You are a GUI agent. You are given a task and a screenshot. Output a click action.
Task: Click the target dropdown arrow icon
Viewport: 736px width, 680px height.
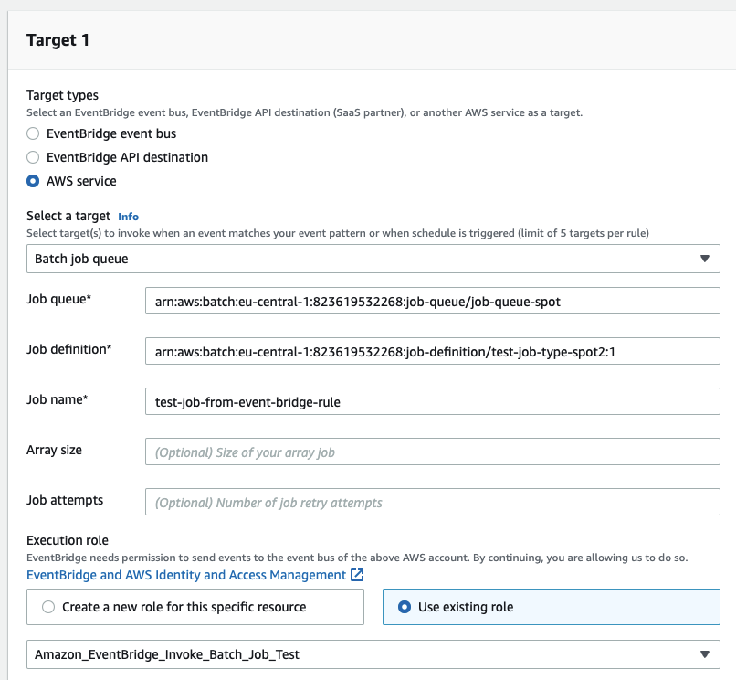point(704,259)
